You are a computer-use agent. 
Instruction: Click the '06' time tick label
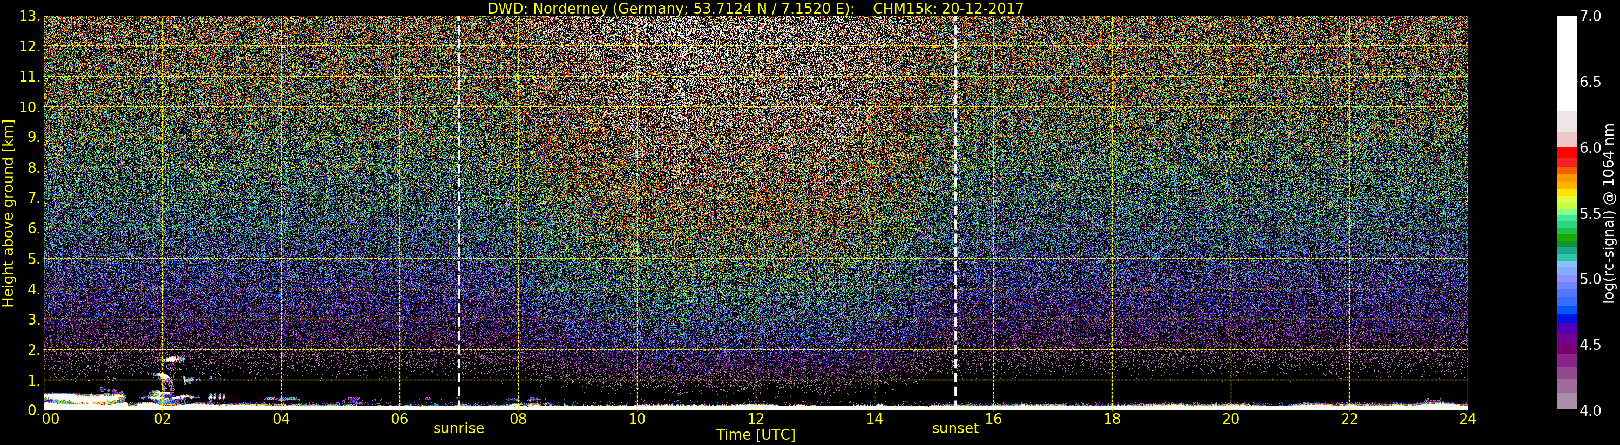(399, 419)
